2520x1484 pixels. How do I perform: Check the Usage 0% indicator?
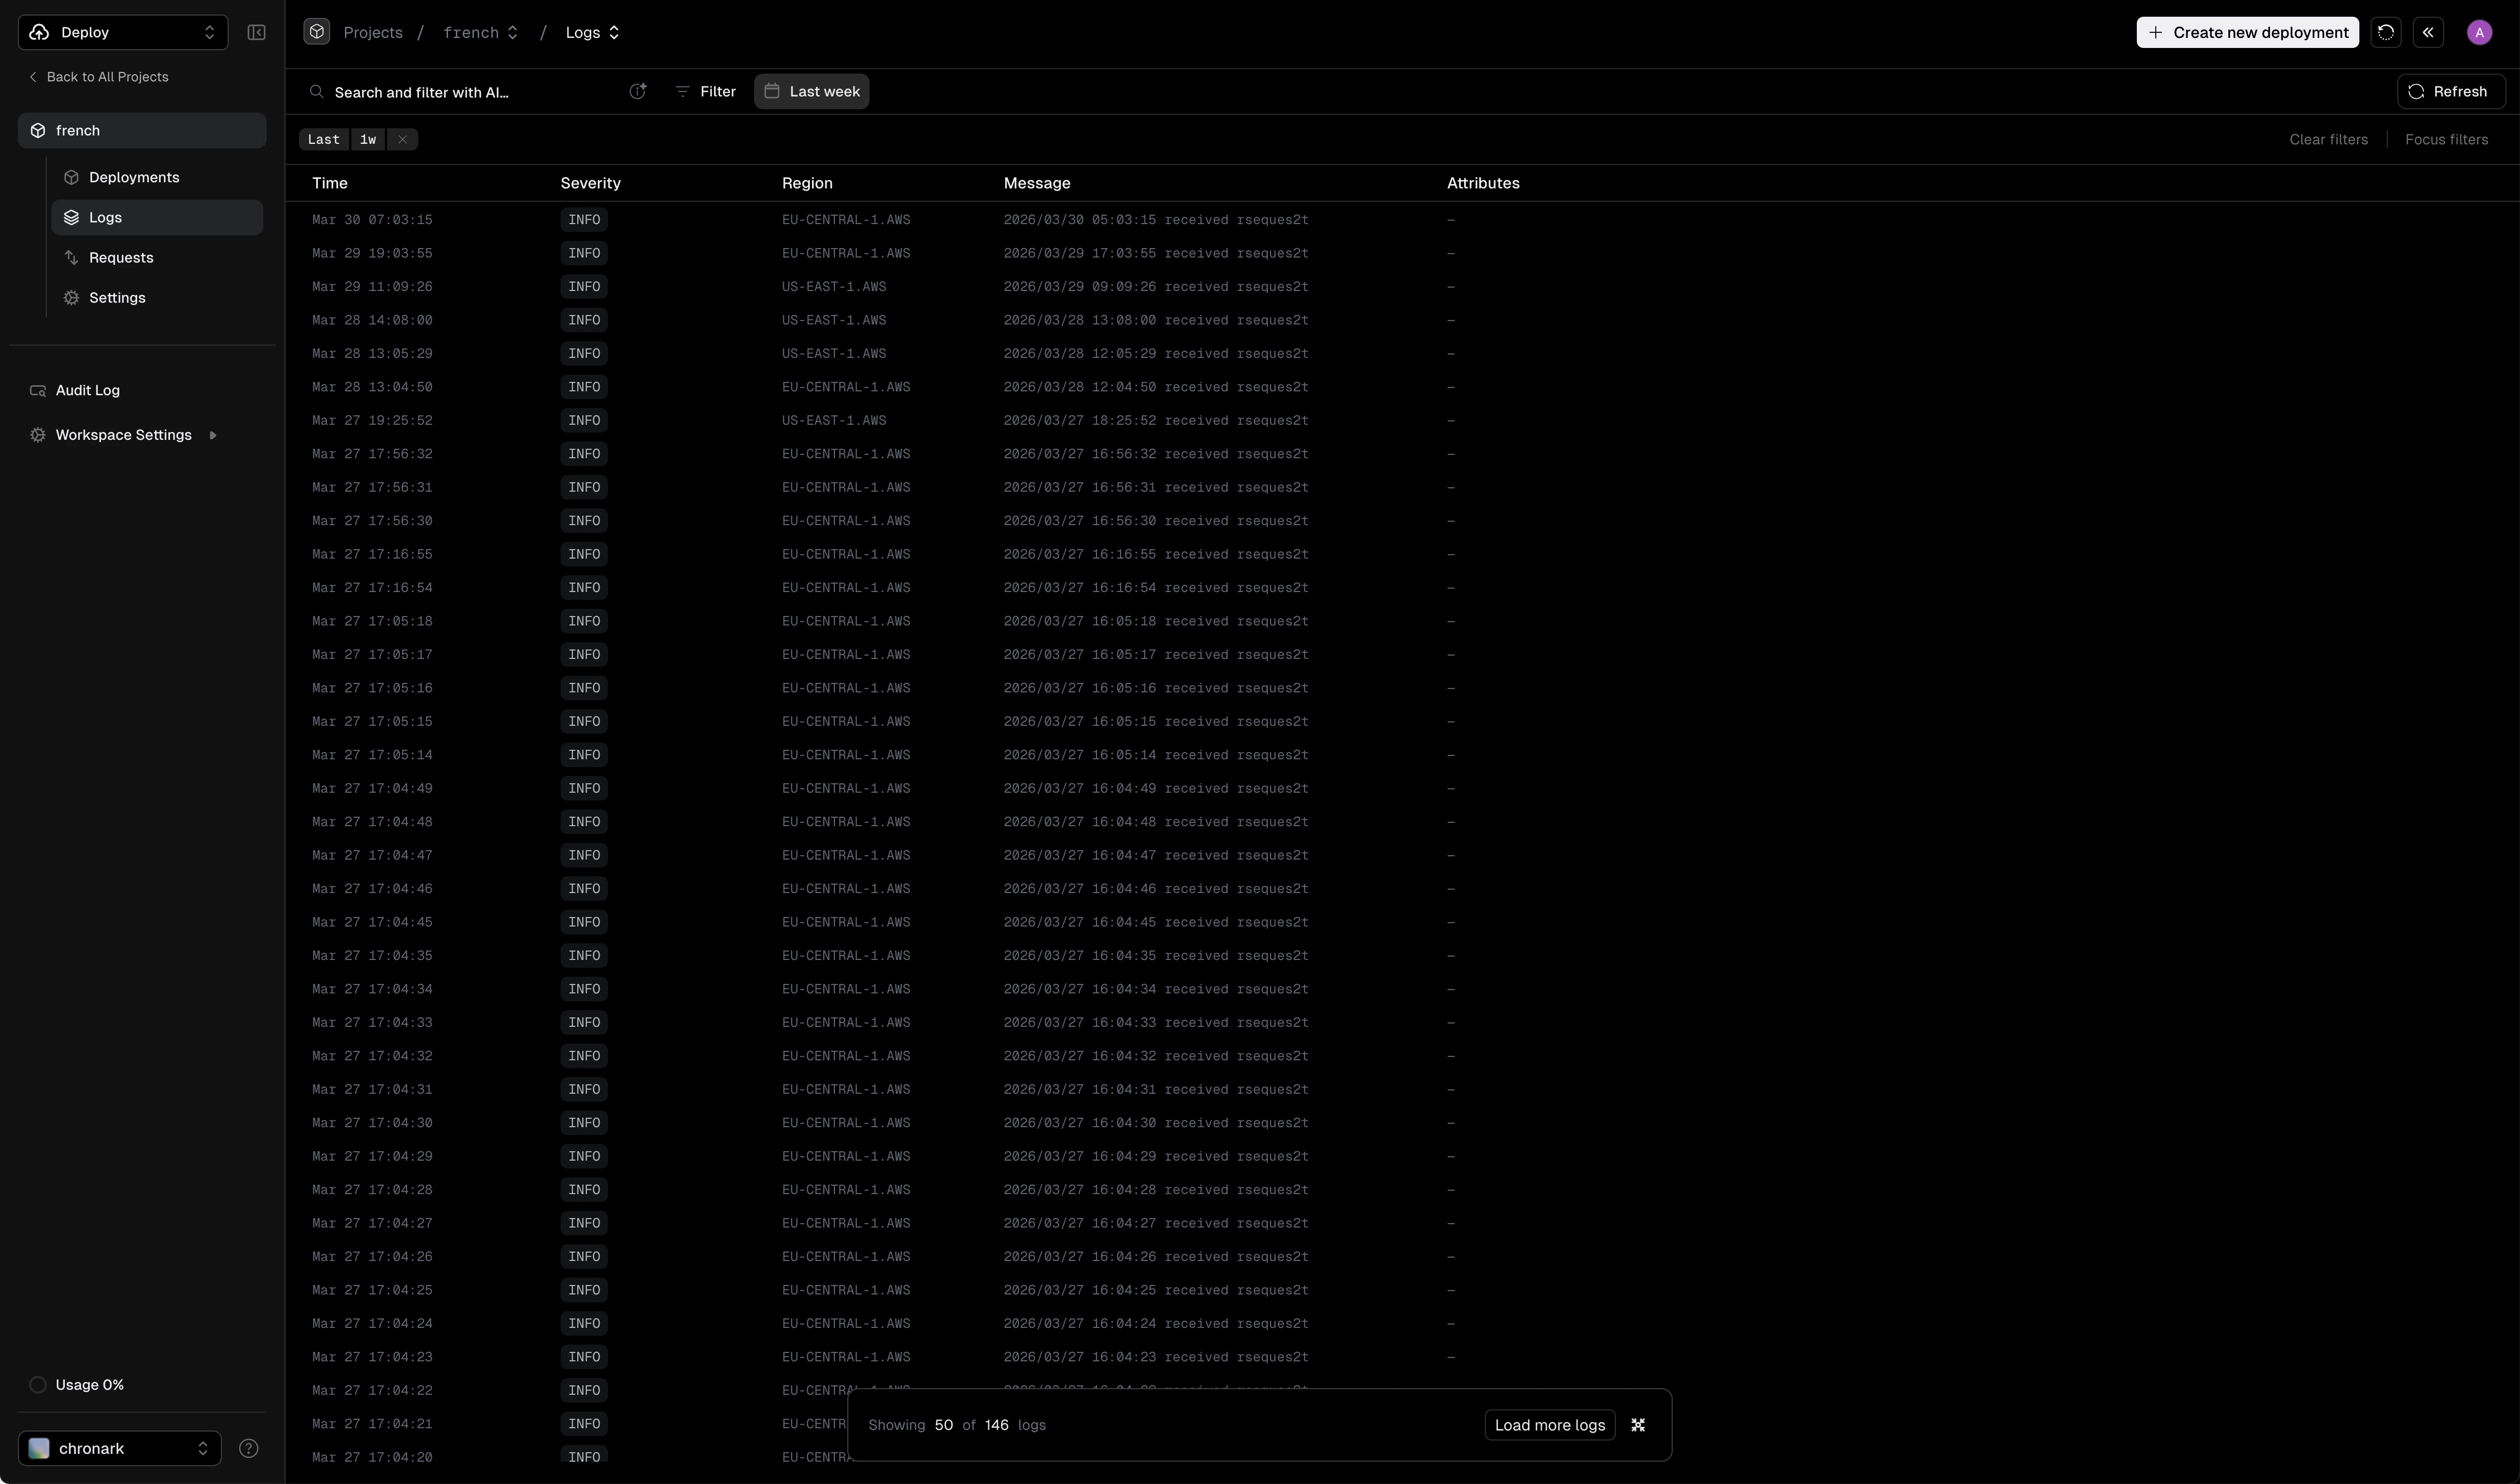pos(77,1385)
